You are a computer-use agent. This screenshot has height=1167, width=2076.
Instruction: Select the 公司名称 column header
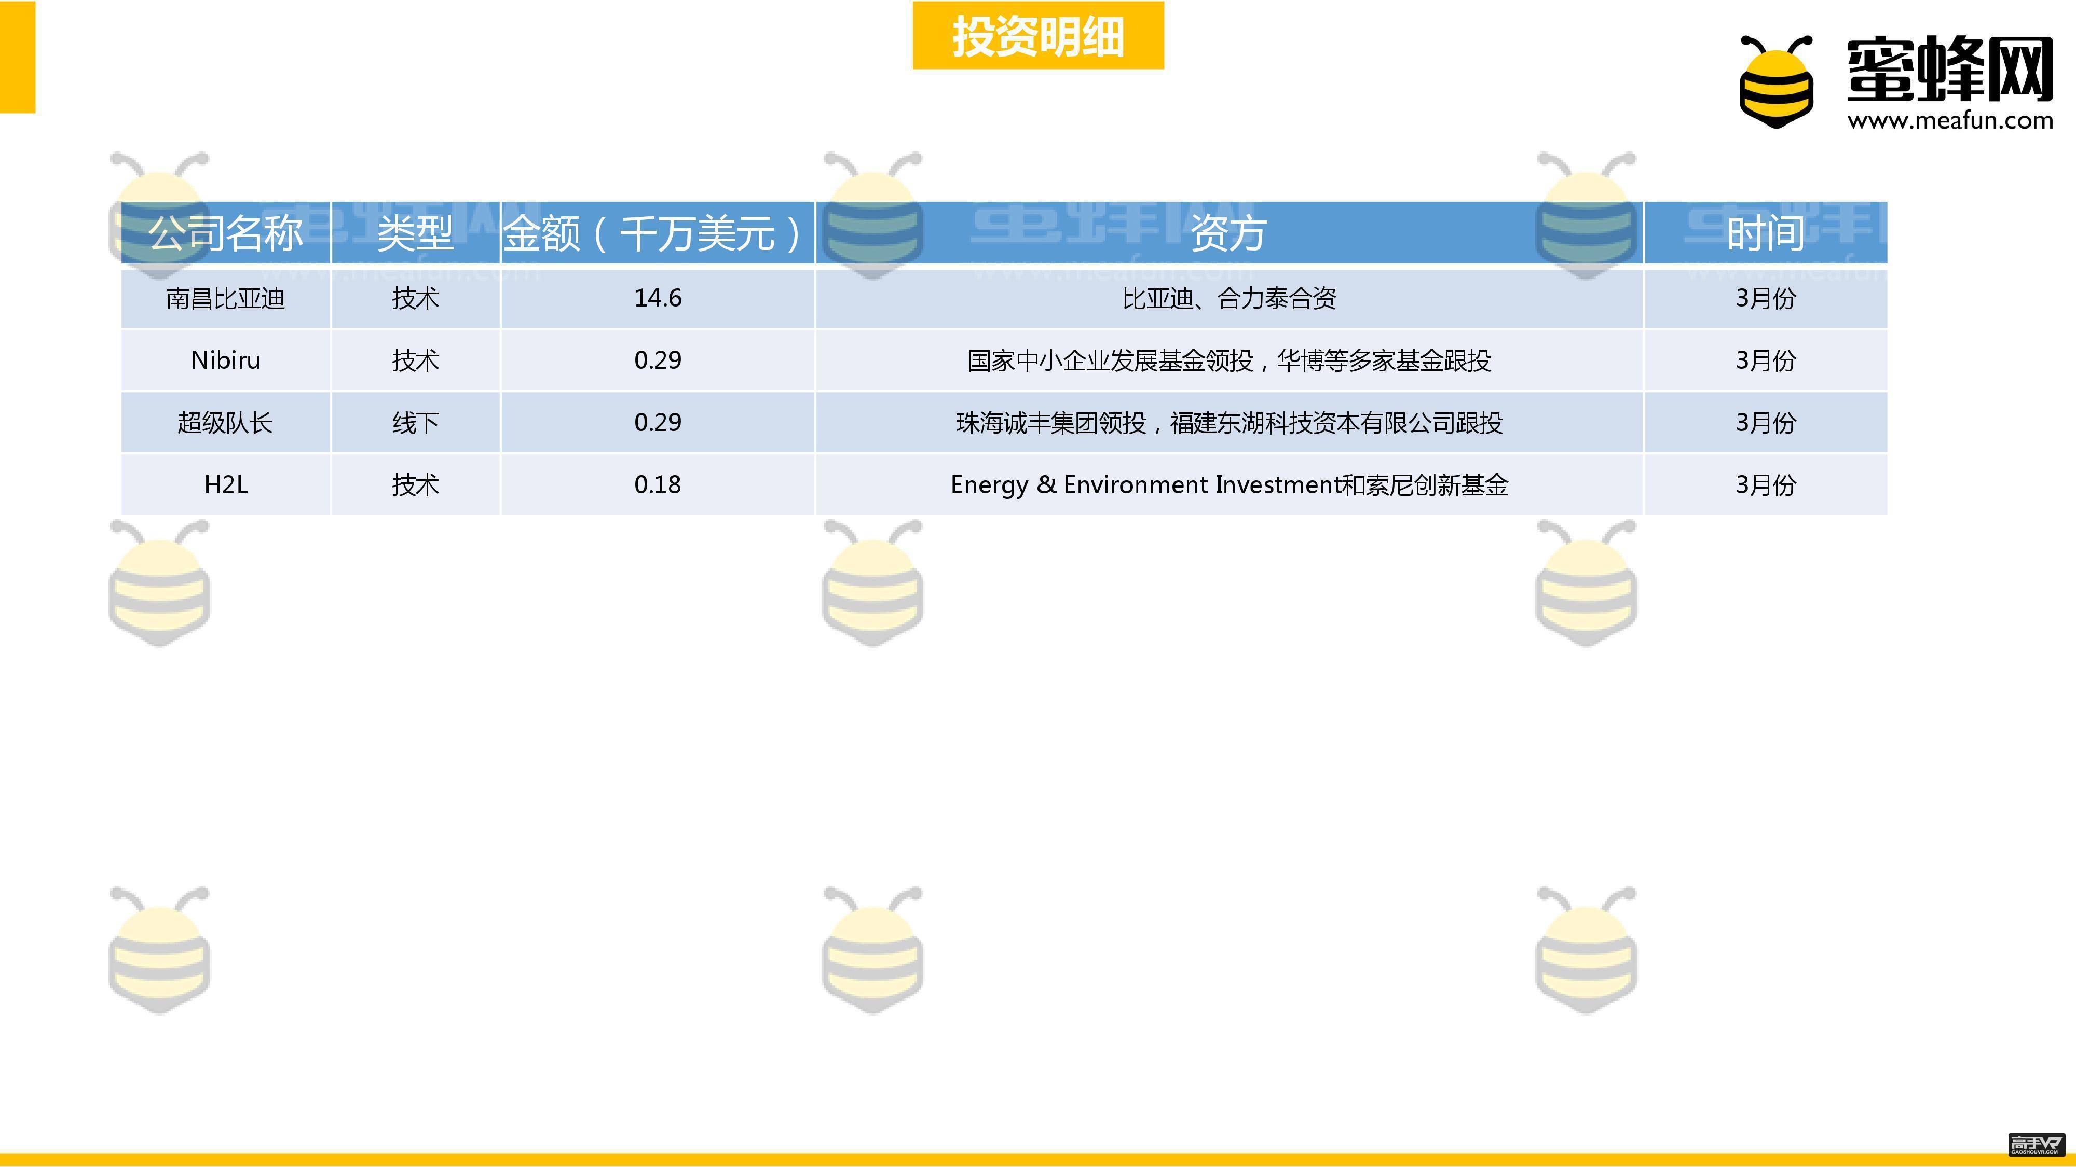coord(226,233)
